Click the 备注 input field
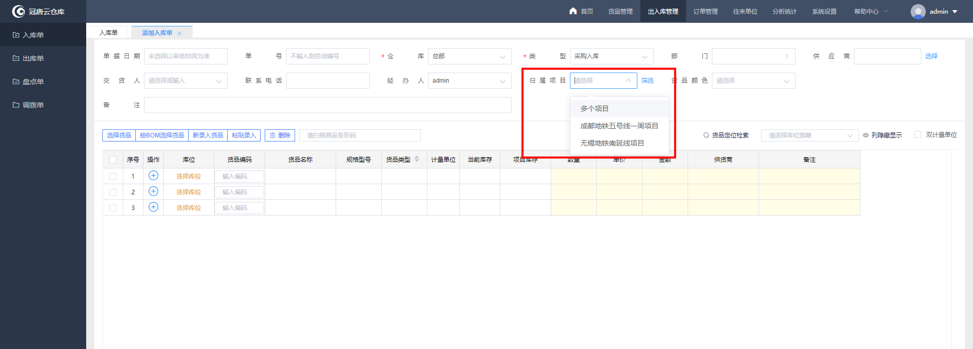This screenshot has width=973, height=349. tap(328, 105)
